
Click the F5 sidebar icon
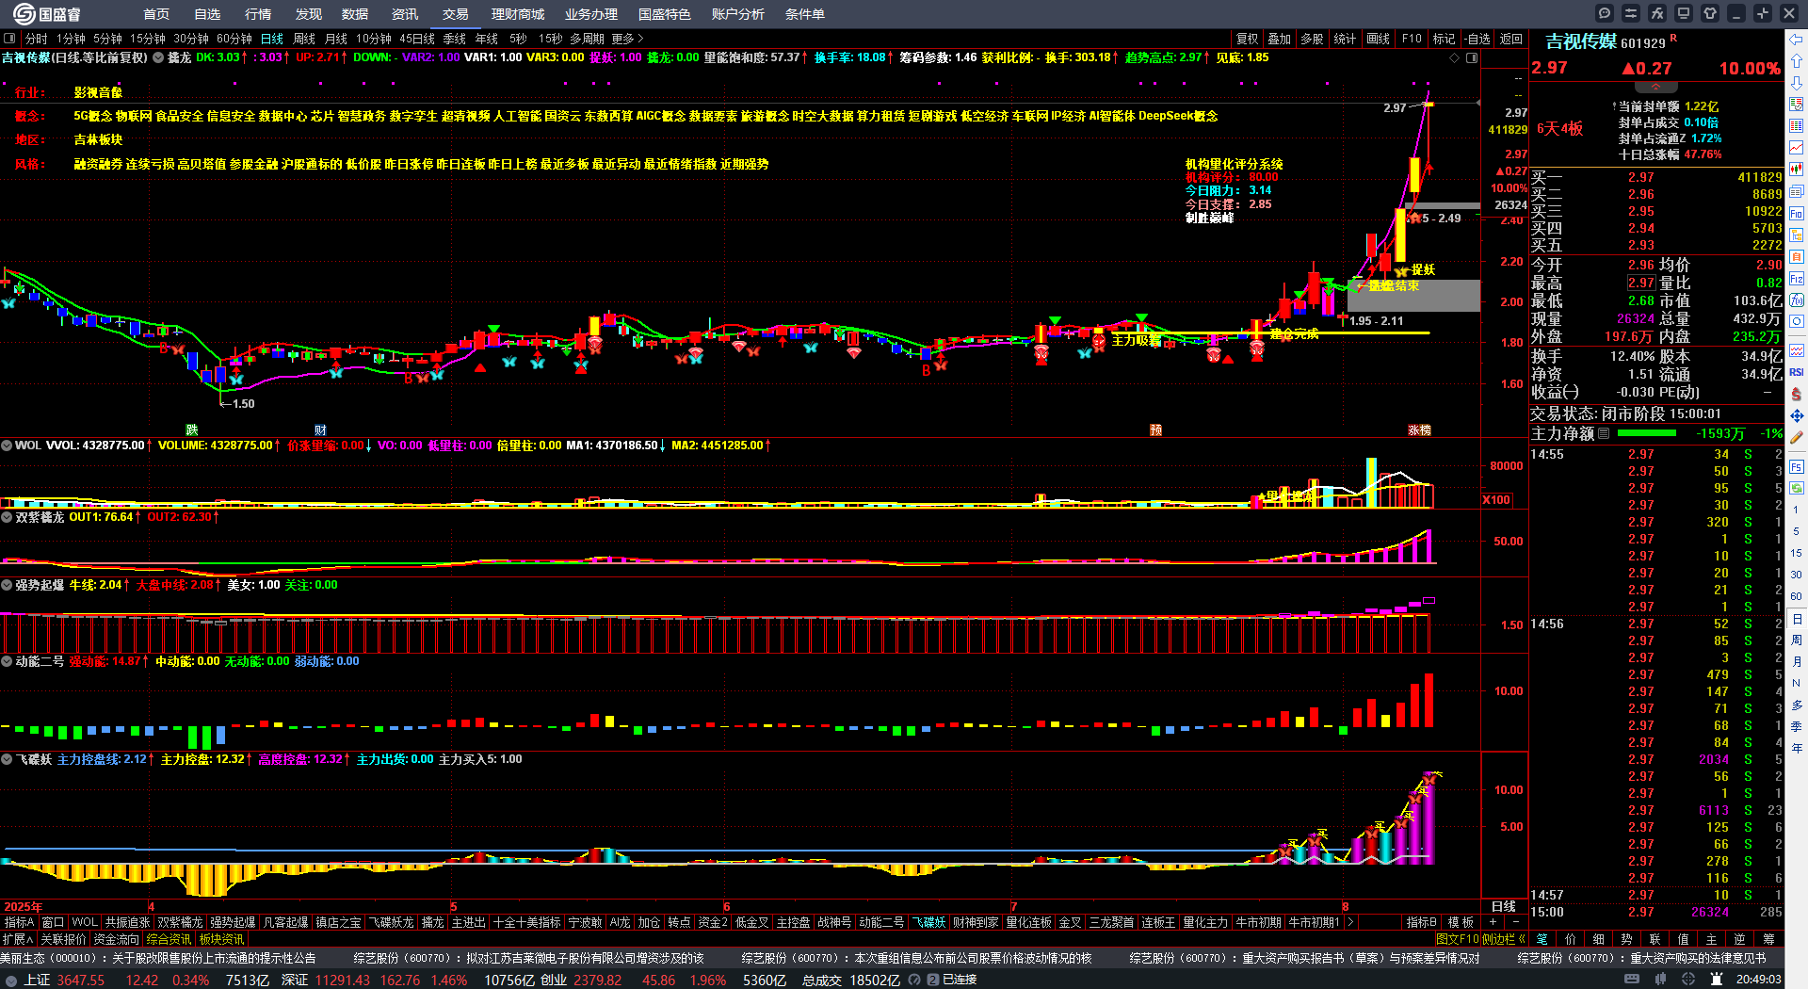tap(1797, 466)
